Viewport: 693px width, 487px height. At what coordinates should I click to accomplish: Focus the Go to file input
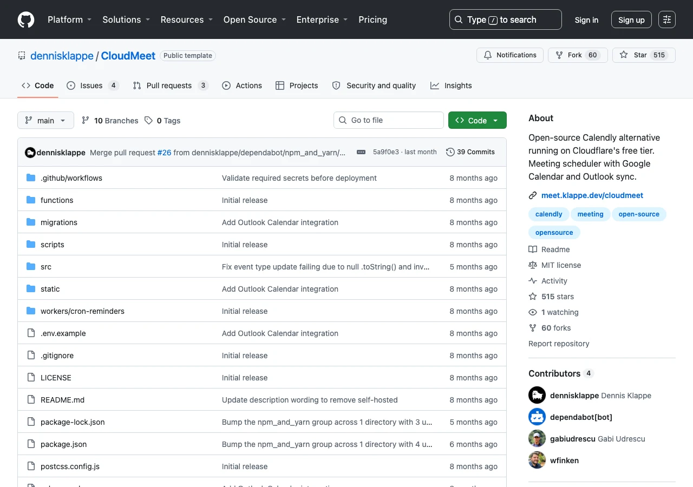[389, 120]
